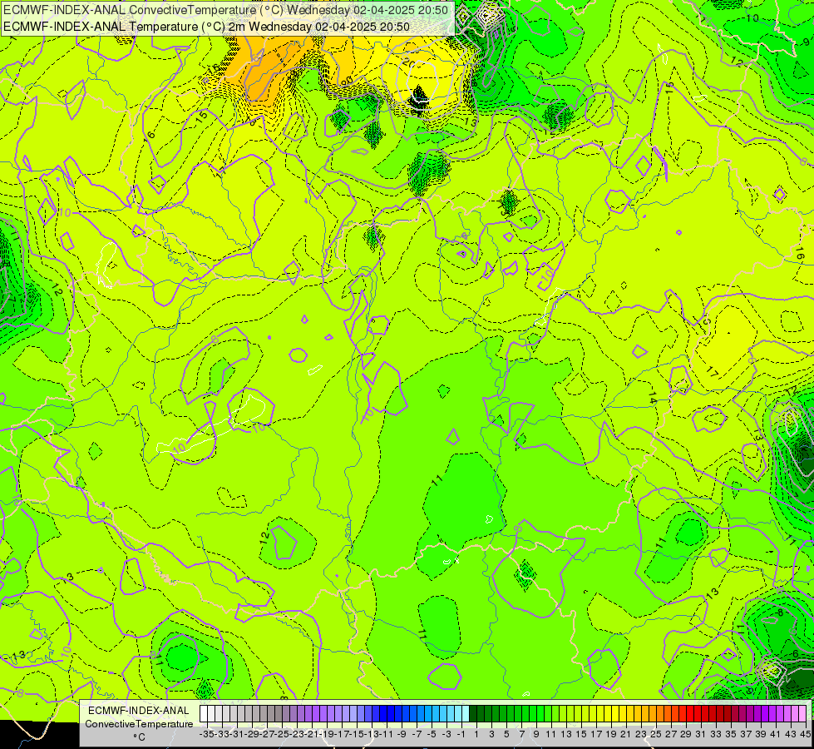Click the 25 value on the legend scale
814x749 pixels.
point(656,734)
